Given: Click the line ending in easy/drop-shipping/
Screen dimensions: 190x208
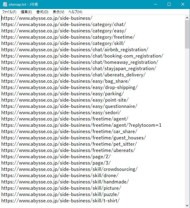Looking at the screenshot, I should [x=69, y=88].
